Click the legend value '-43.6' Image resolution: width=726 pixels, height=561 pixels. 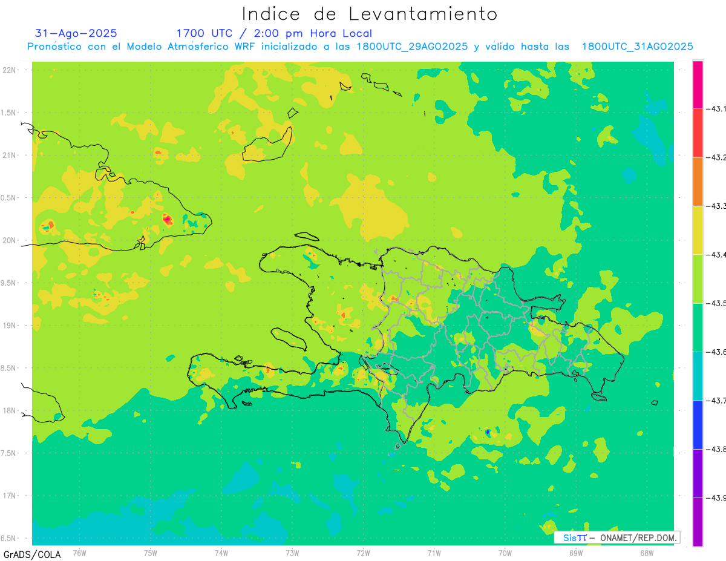click(x=716, y=352)
